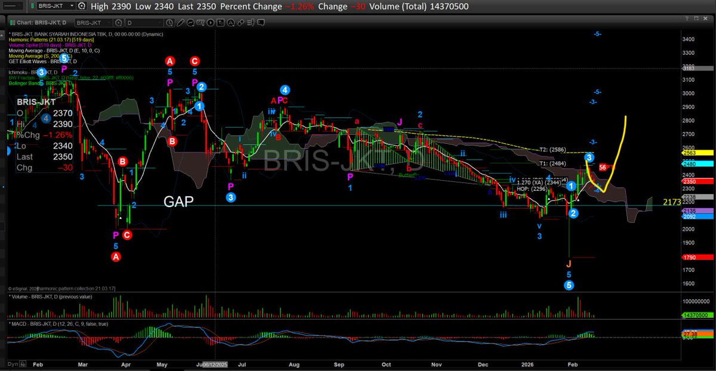This screenshot has width=716, height=371.
Task: Click the small icon next to Dyn
Action: coord(23,364)
